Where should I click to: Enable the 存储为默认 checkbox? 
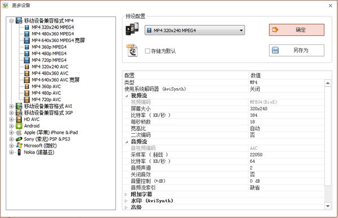click(148, 51)
